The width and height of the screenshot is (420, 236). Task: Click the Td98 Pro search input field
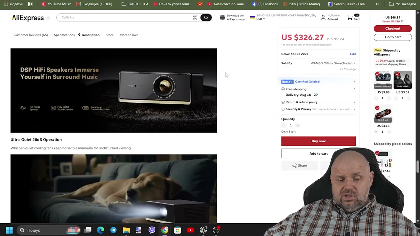pyautogui.click(x=125, y=18)
